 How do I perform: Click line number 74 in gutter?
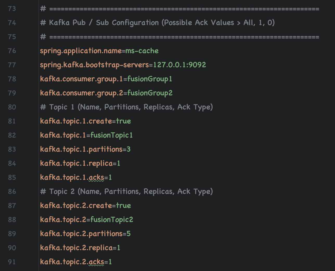tap(12, 23)
